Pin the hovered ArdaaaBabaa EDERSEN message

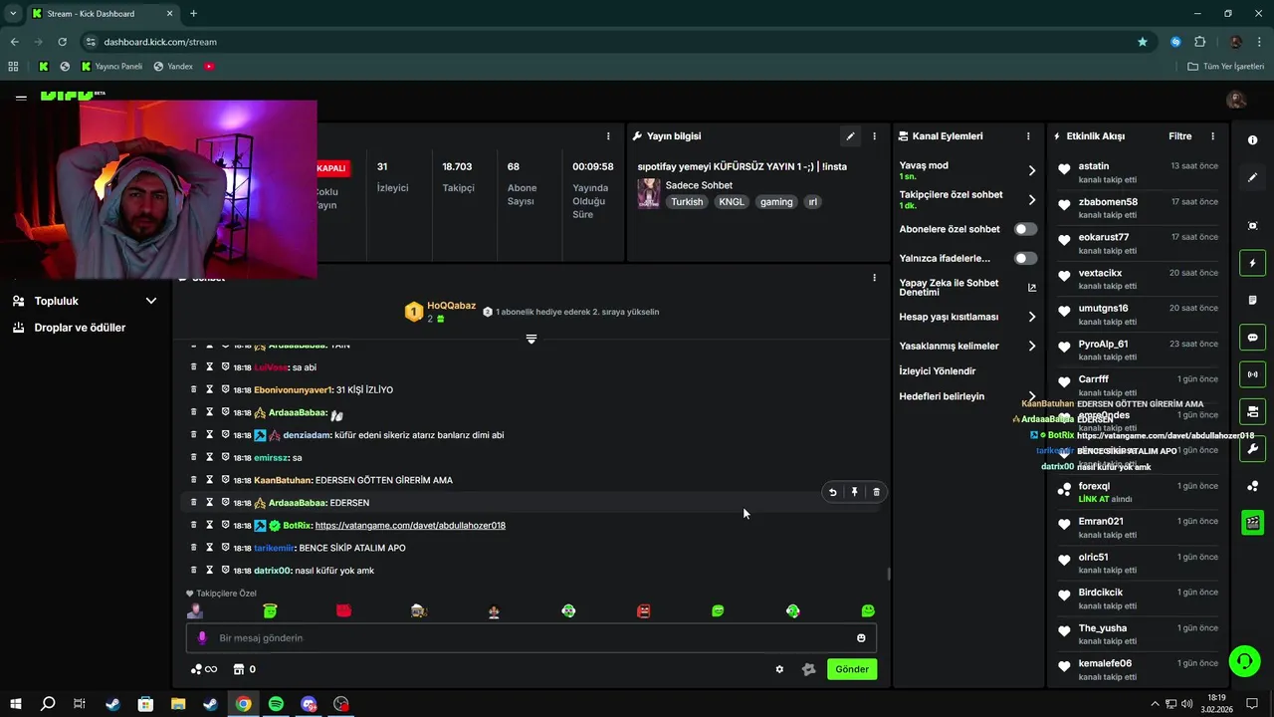(854, 492)
